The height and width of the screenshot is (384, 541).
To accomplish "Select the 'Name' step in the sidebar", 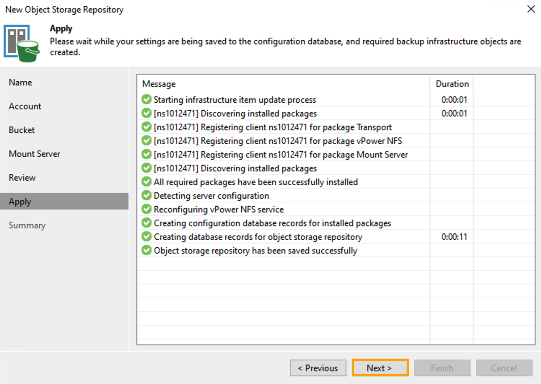I will (x=20, y=82).
